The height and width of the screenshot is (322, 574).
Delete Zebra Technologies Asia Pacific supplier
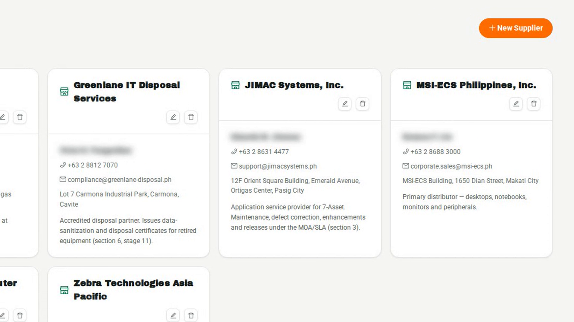(191, 315)
